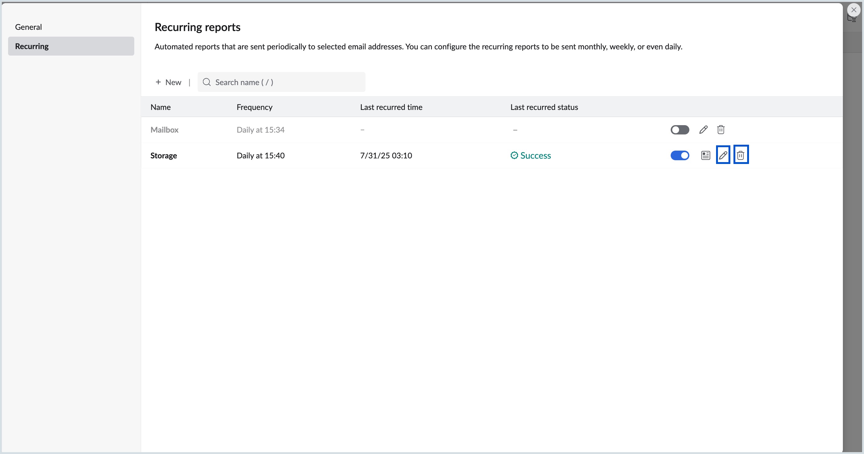The image size is (864, 454).
Task: Close the Recurring reports dialog
Action: 854,9
